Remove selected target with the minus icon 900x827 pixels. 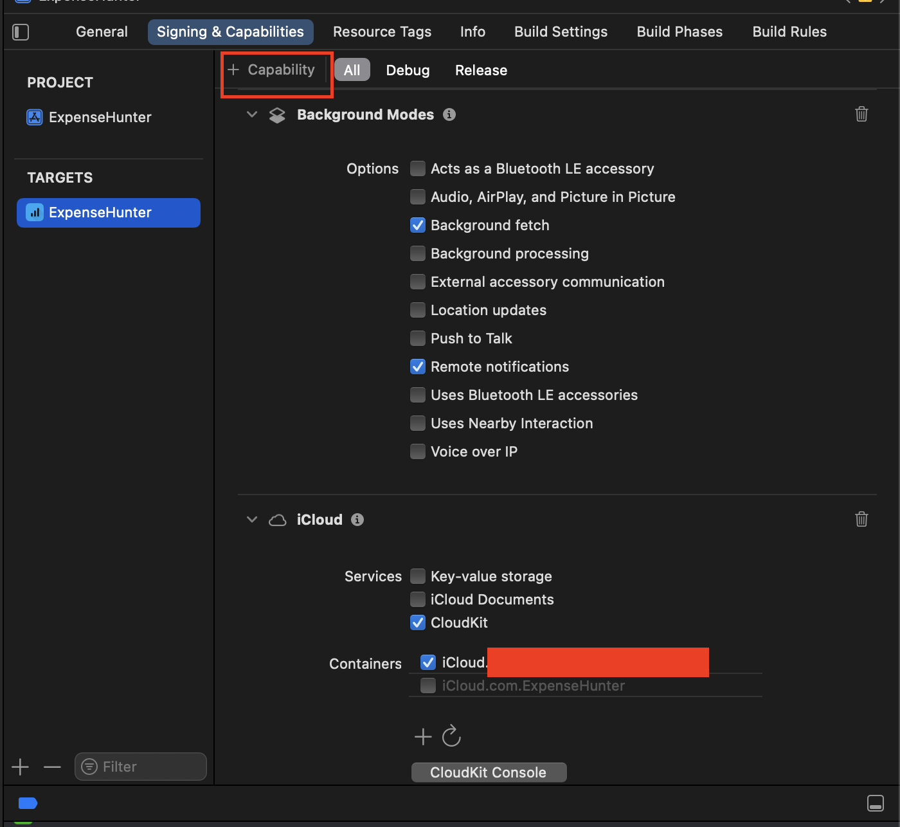[x=52, y=767]
